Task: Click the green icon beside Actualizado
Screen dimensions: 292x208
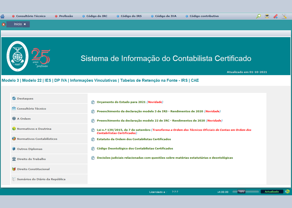Action: click(287, 192)
